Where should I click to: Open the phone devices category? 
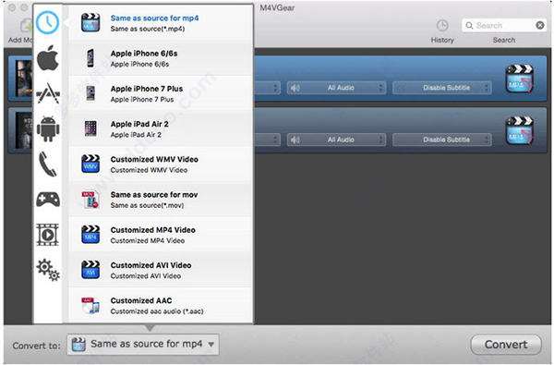(x=48, y=164)
